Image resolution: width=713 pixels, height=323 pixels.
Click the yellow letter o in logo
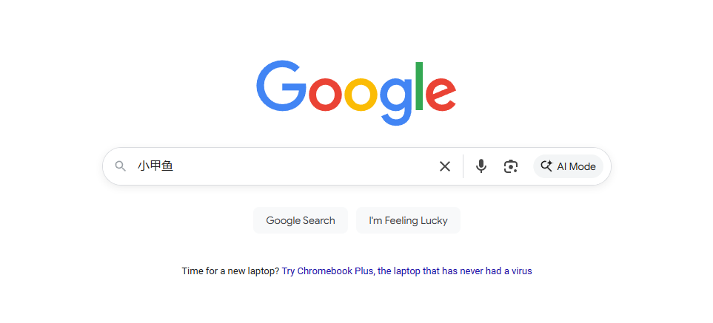pos(361,95)
